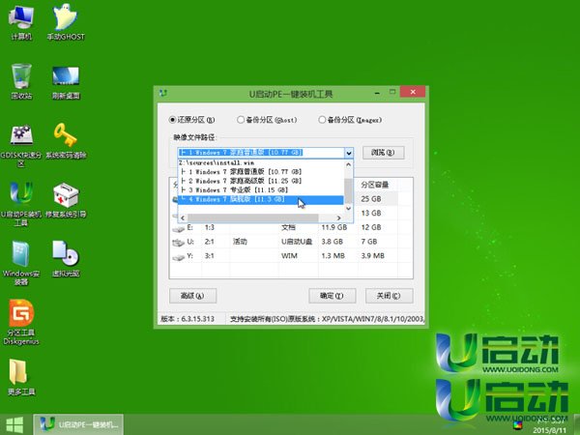Image resolution: width=580 pixels, height=435 pixels.
Task: Open the 修复系统引导 first-aid icon
Action: (66, 200)
